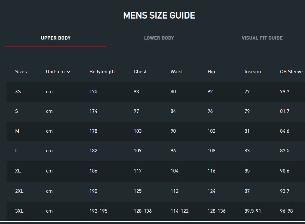The image size is (305, 224).
Task: Select the L row chest value 109
Action: coord(137,151)
